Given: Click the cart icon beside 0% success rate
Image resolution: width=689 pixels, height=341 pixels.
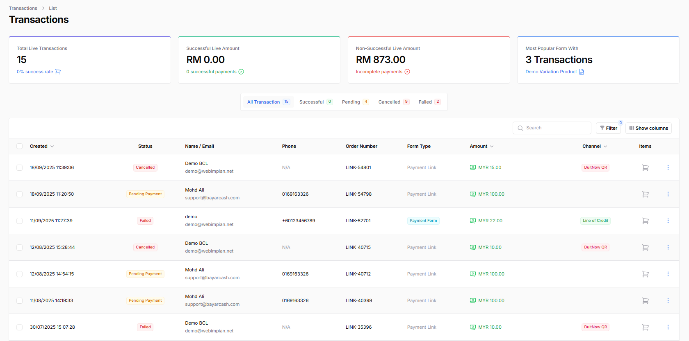Looking at the screenshot, I should coord(58,72).
